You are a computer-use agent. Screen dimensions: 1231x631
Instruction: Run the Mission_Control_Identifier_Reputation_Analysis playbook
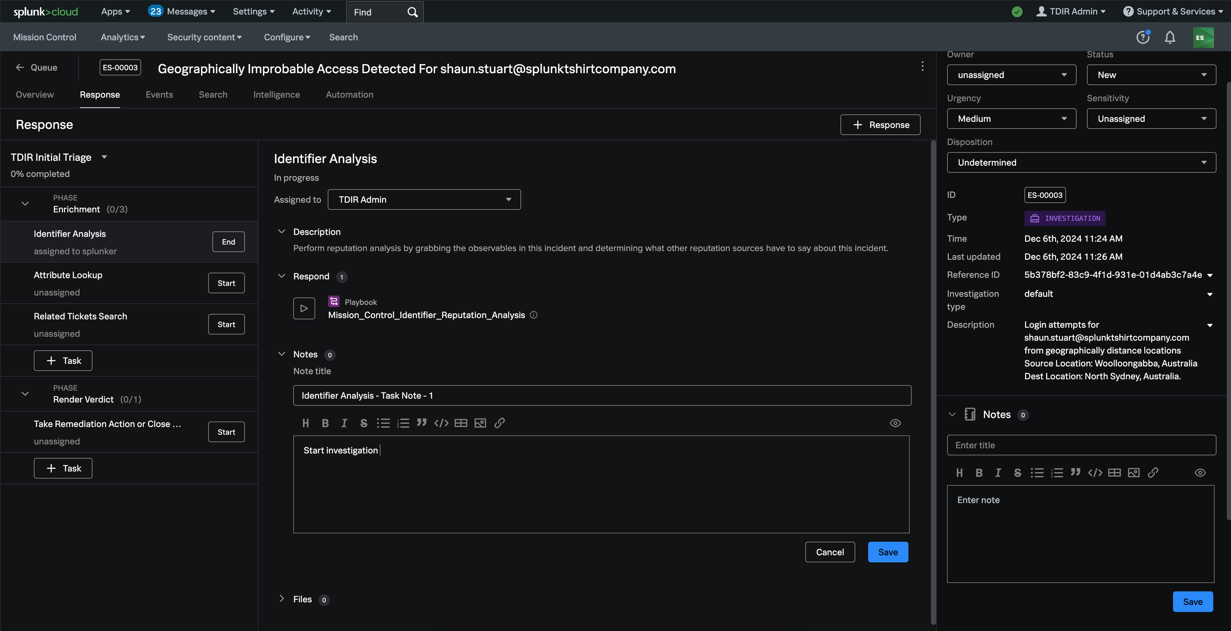coord(304,308)
